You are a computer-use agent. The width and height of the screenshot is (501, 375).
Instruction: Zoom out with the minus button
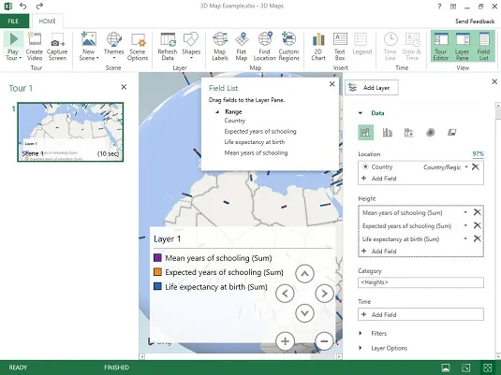tap(324, 341)
